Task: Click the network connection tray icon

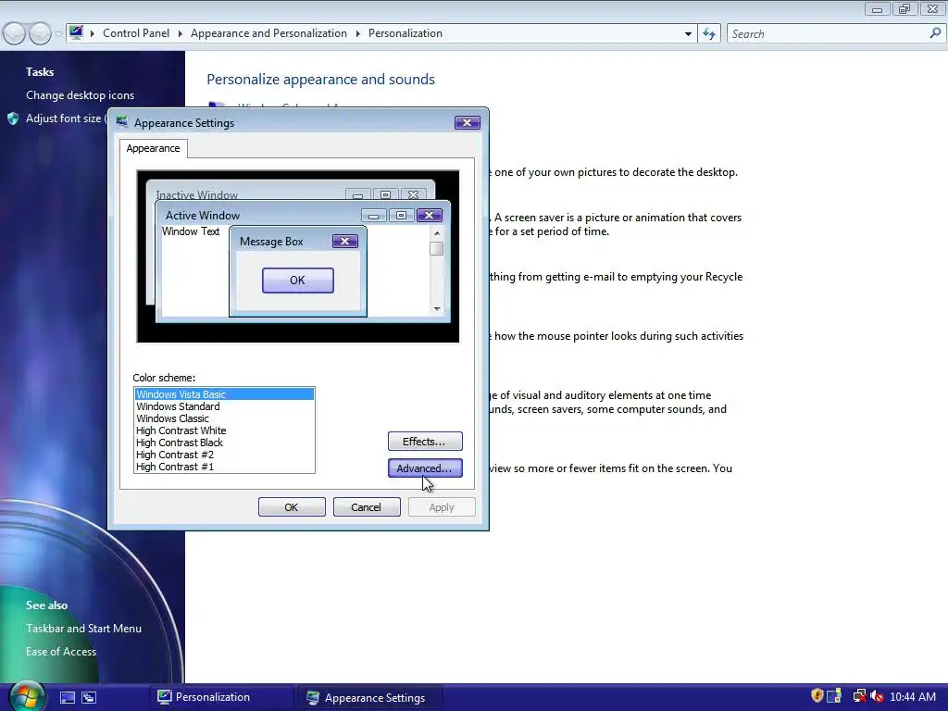Action: point(859,696)
